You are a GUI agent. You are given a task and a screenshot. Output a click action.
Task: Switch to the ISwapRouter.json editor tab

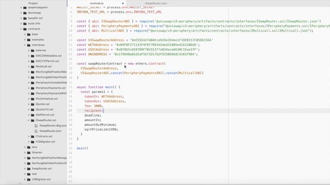(x=156, y=4)
